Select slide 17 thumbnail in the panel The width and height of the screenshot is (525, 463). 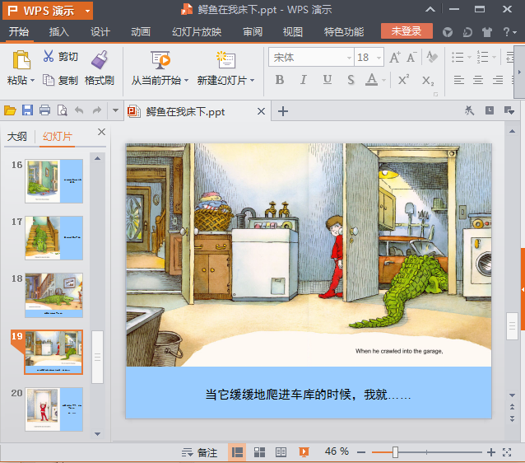pos(54,237)
